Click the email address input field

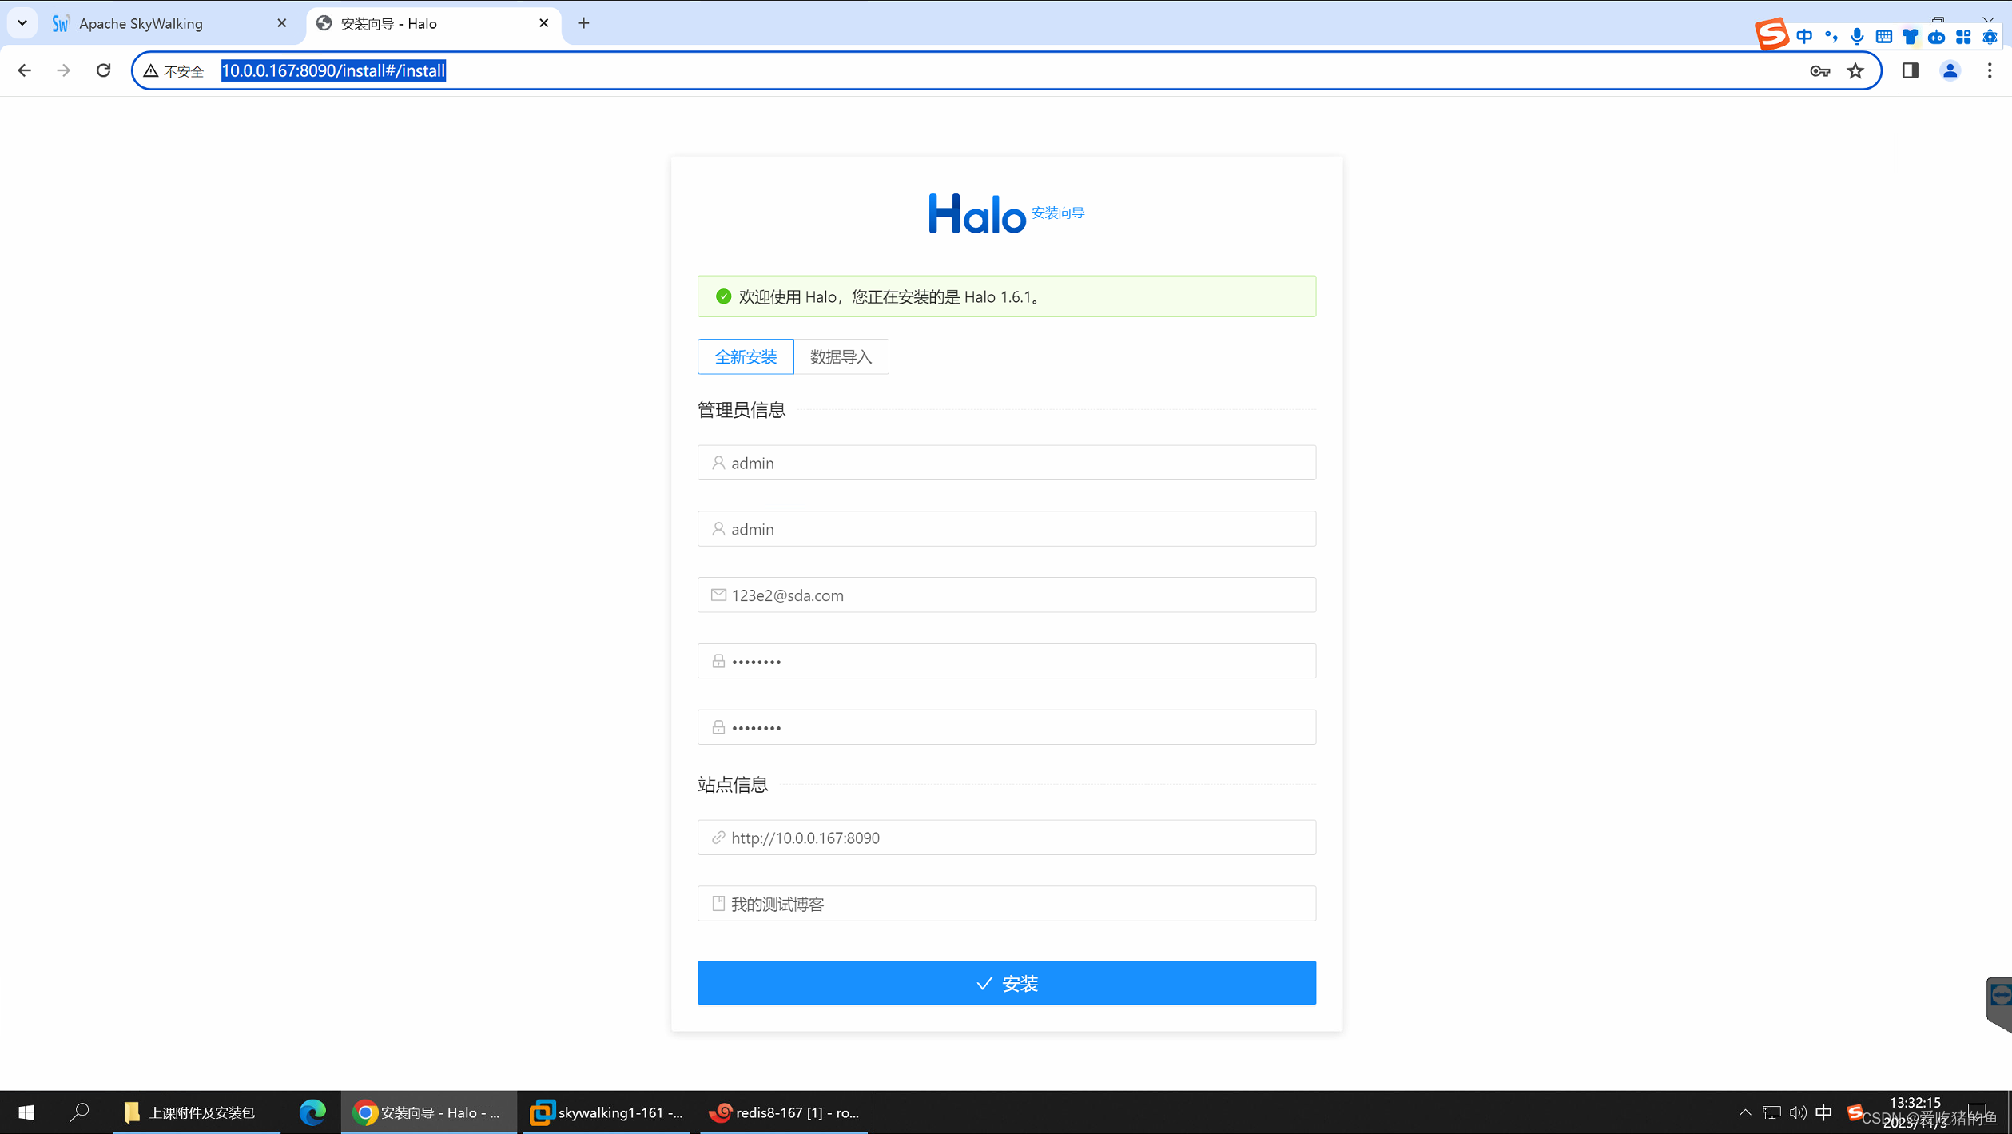tap(1006, 595)
